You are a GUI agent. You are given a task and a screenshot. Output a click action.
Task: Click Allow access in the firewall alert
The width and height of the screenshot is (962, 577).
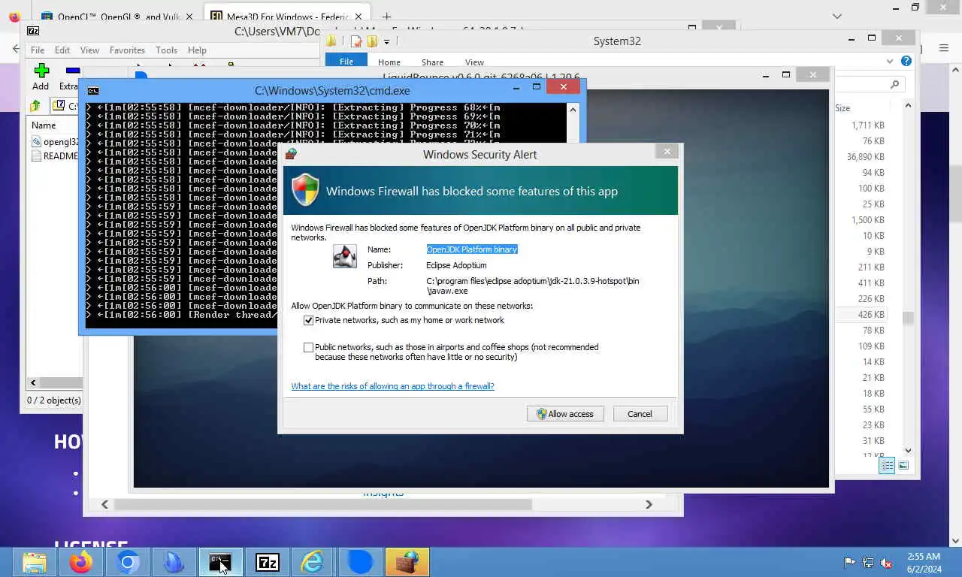point(565,414)
